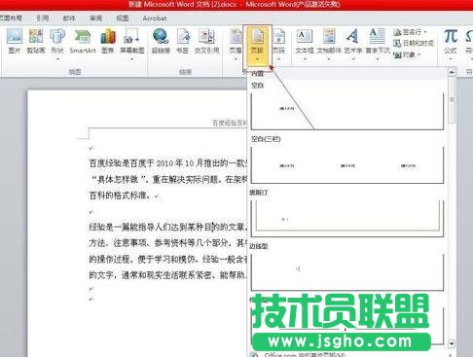Expand the 屏幕截图 dropdown arrow

pyautogui.click(x=131, y=59)
